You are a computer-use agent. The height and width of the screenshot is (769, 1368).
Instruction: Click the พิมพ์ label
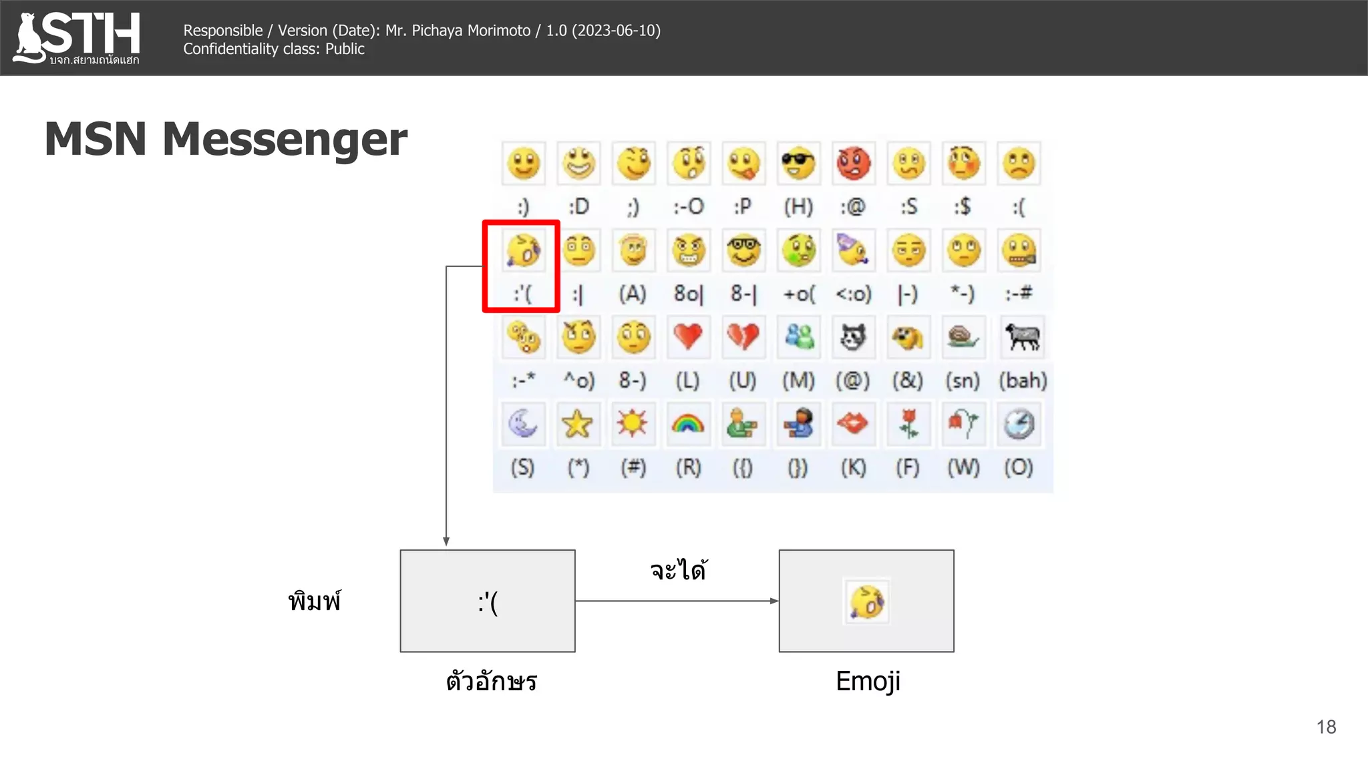pos(315,600)
